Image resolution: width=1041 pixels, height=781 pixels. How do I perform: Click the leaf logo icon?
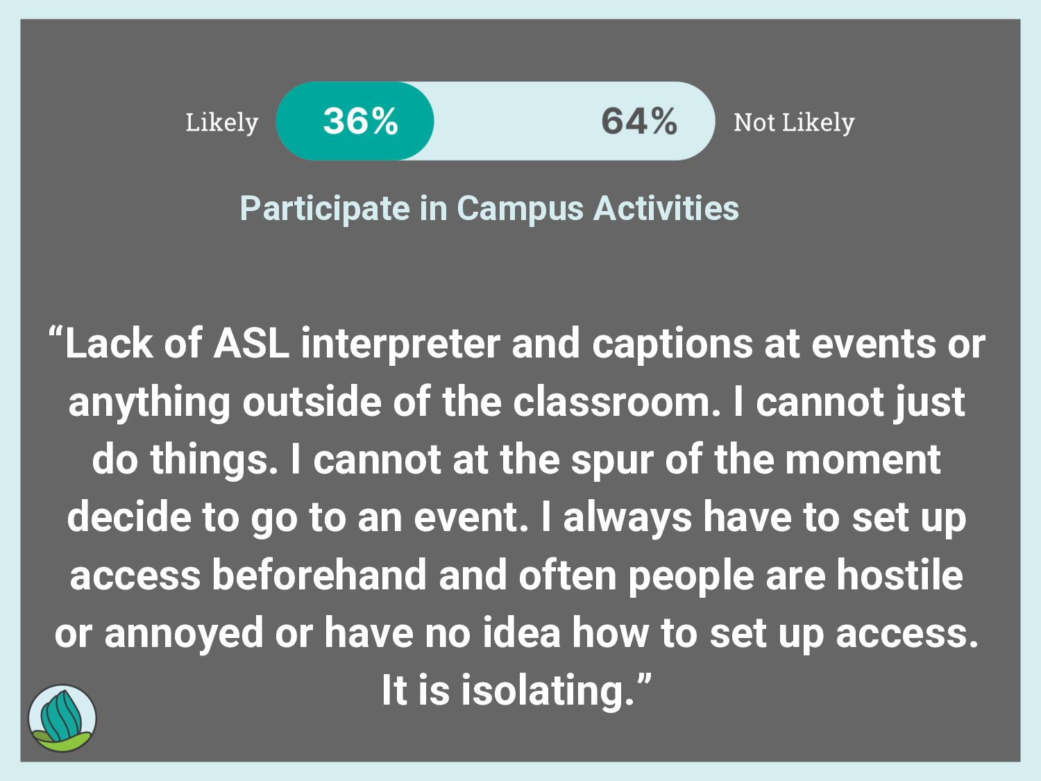tap(62, 719)
